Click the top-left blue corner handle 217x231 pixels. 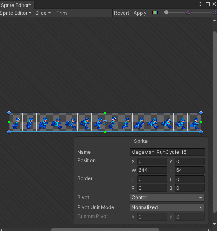9,113
